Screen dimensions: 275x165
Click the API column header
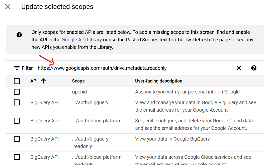[x=34, y=81]
